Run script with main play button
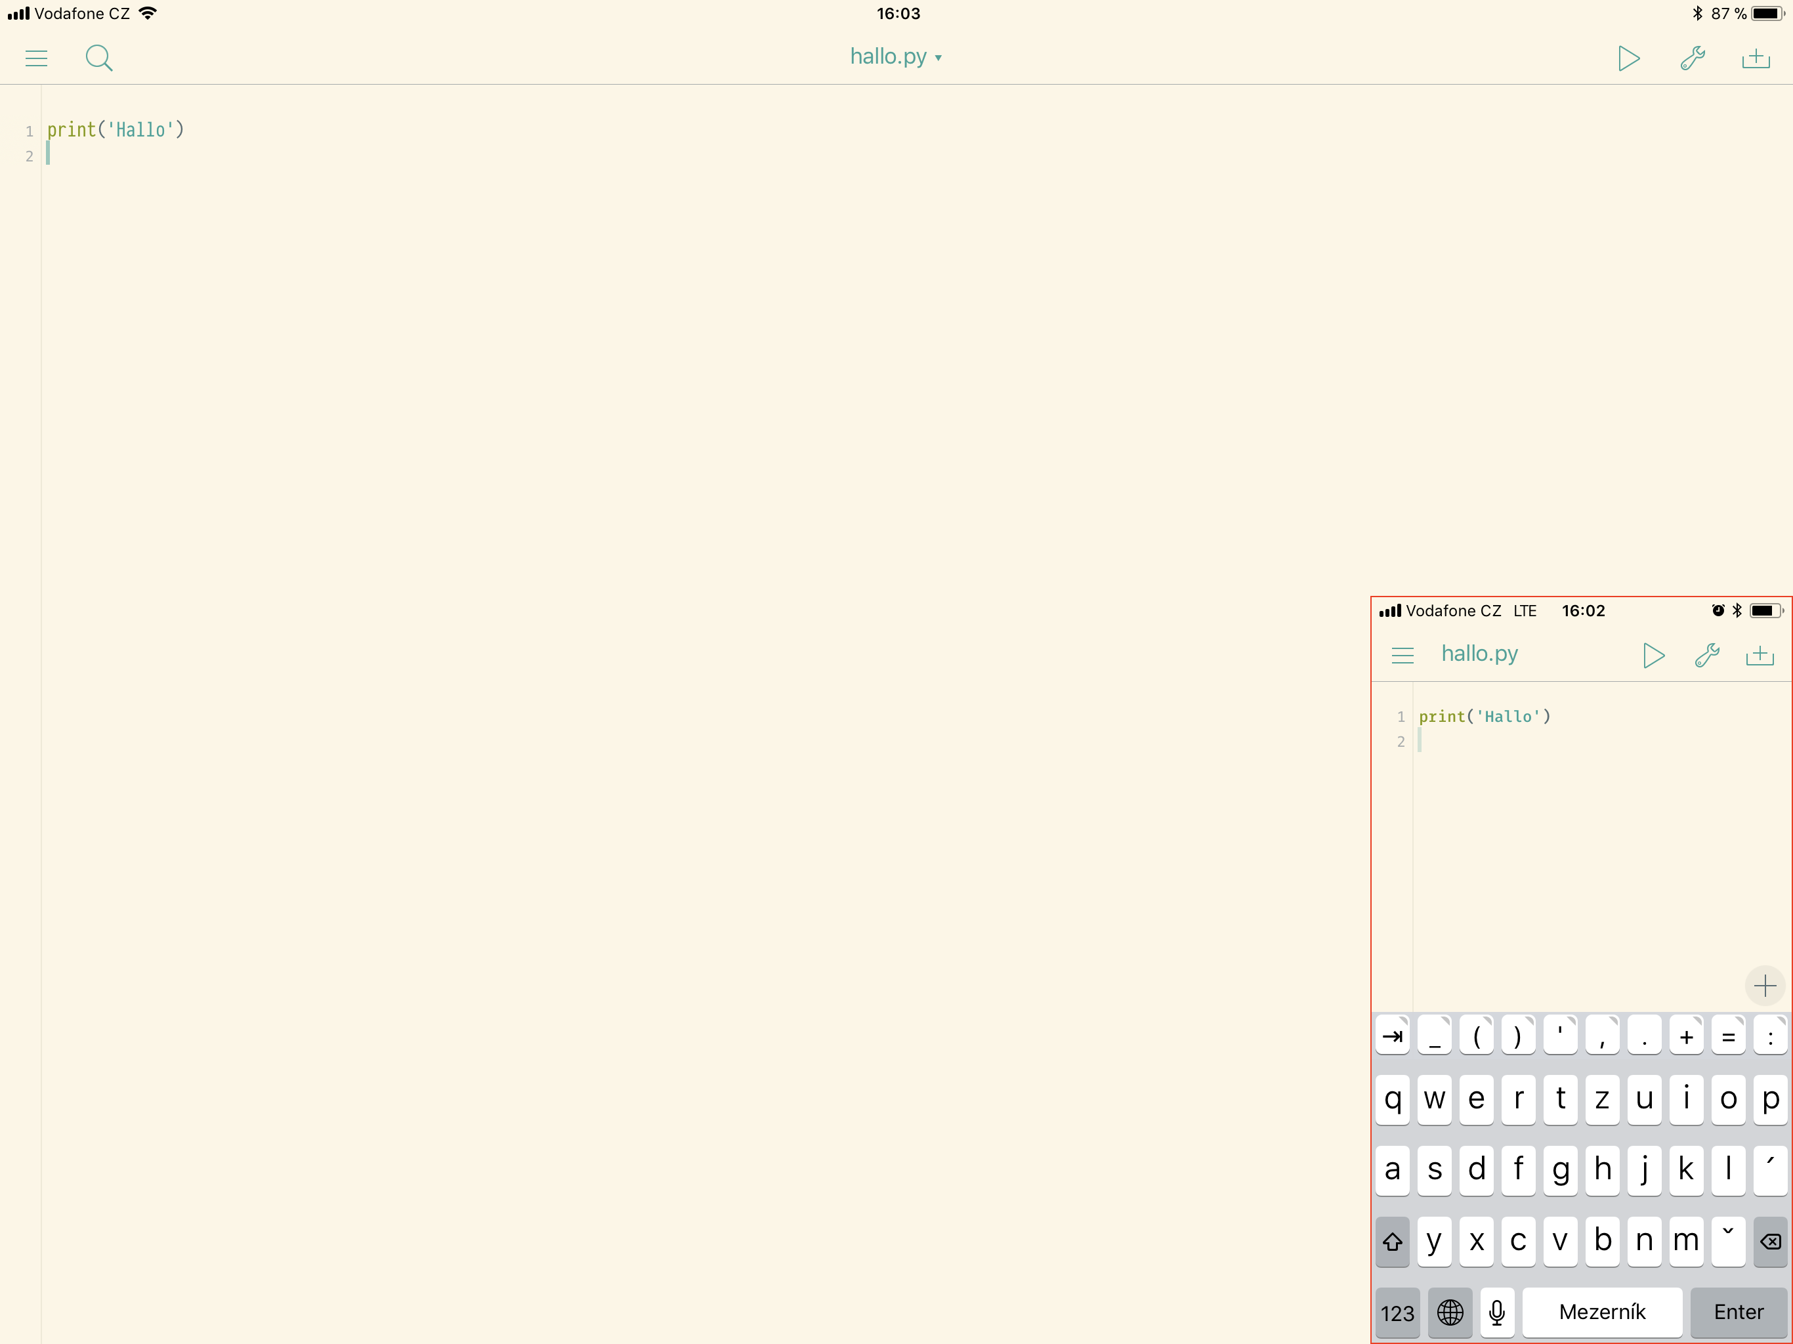1793x1344 pixels. [1628, 58]
